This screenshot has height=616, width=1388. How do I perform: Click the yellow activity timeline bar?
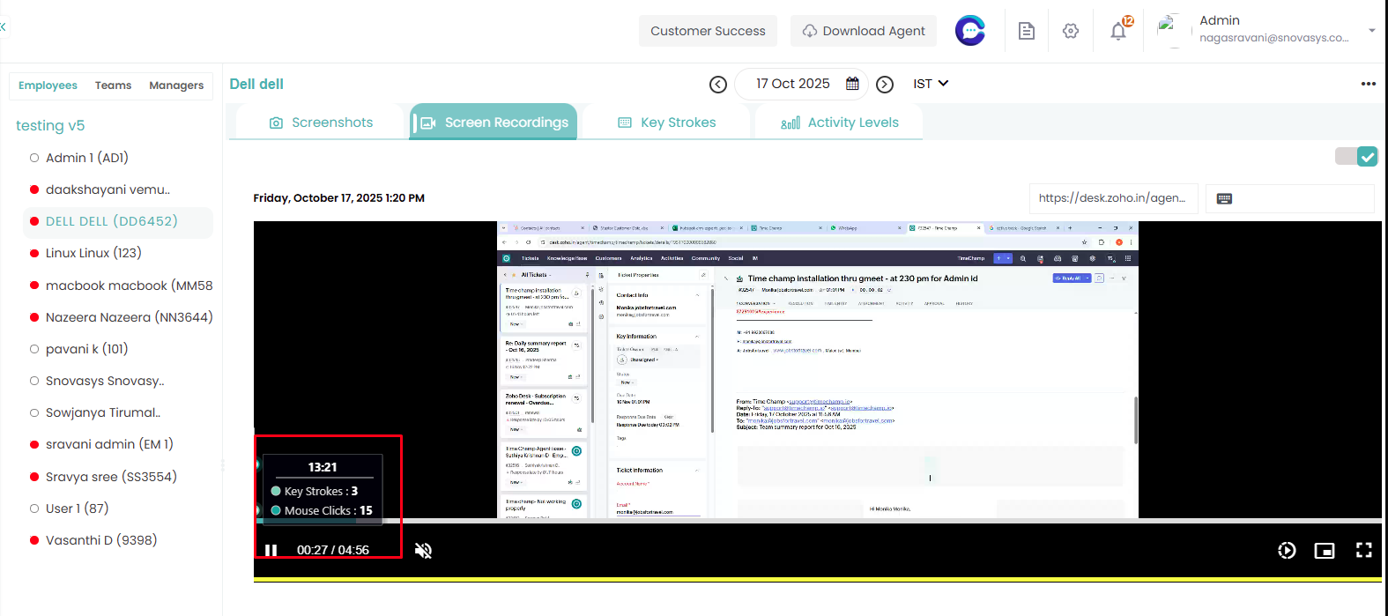click(x=818, y=580)
